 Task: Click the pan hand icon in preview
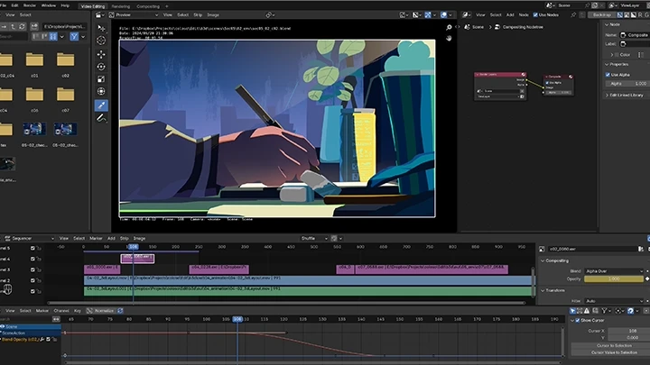pos(449,40)
